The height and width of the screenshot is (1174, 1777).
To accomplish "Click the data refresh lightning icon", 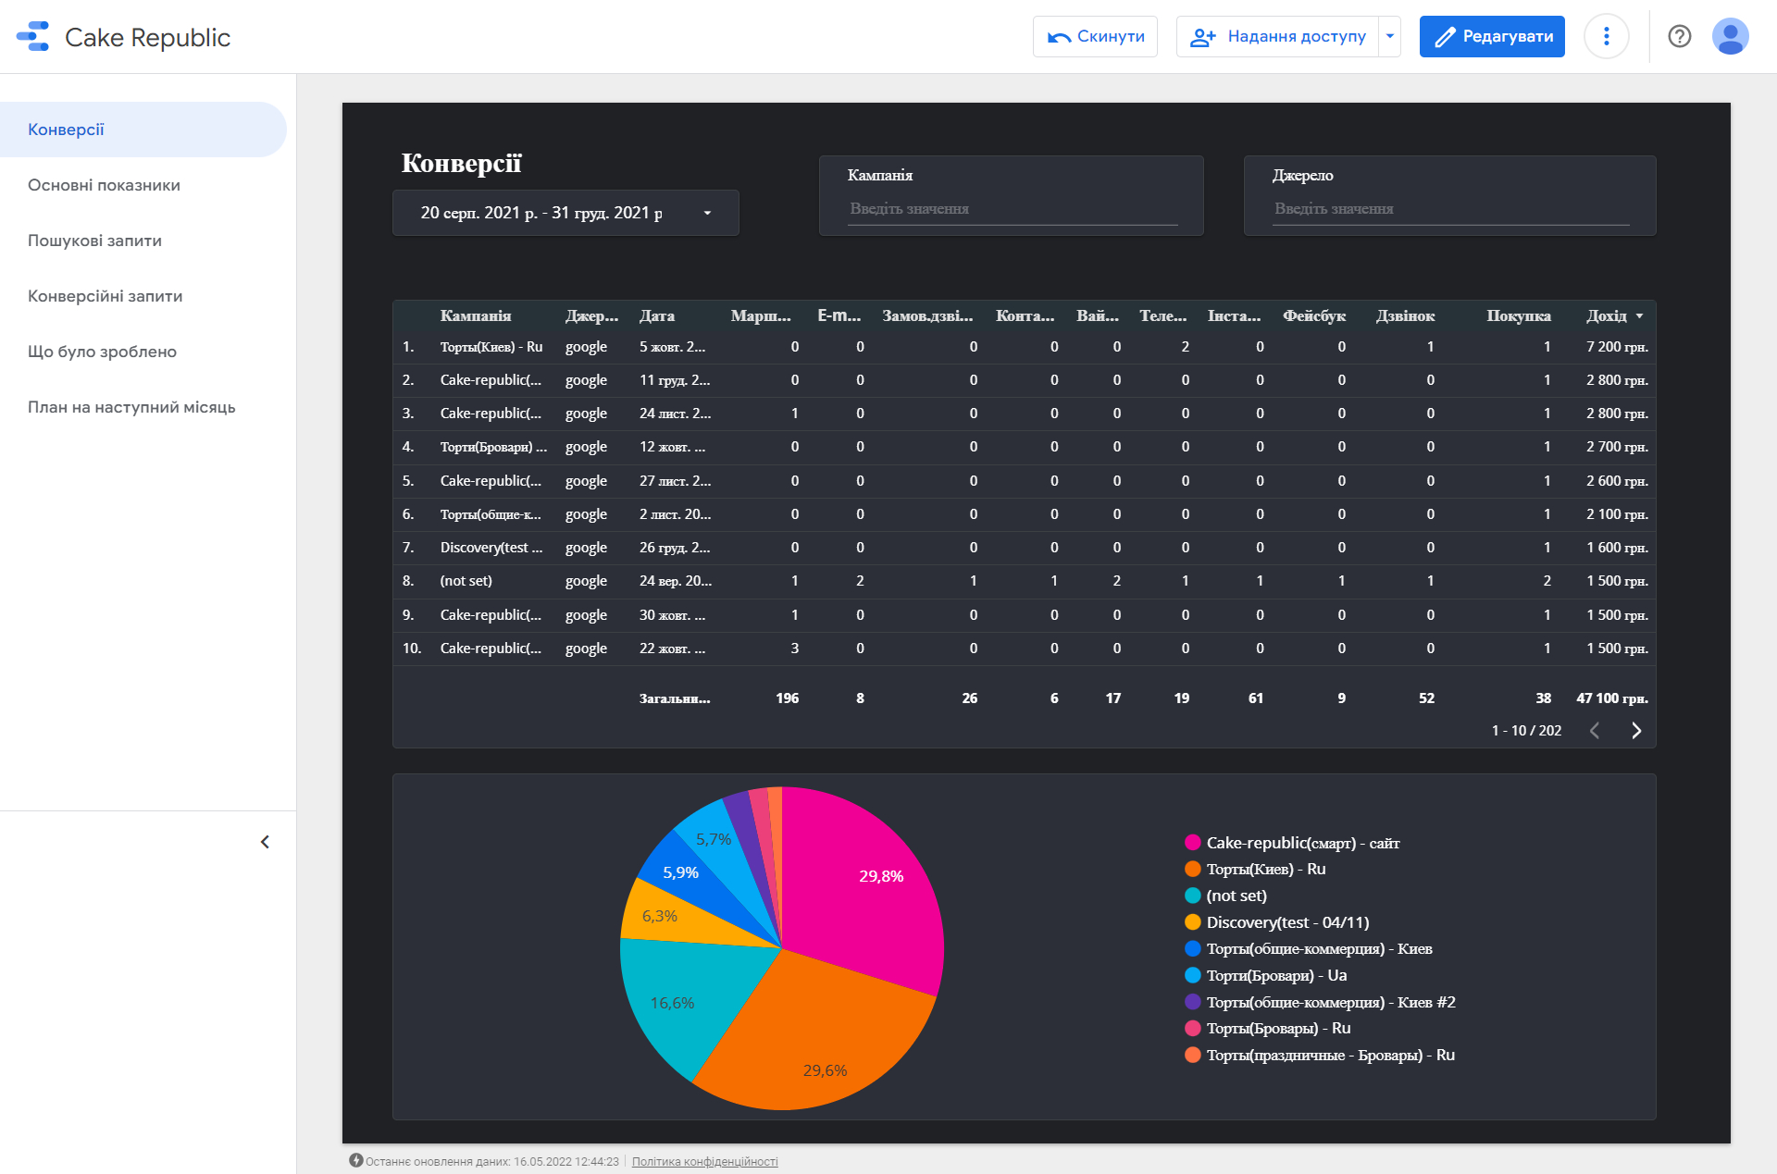I will [355, 1160].
